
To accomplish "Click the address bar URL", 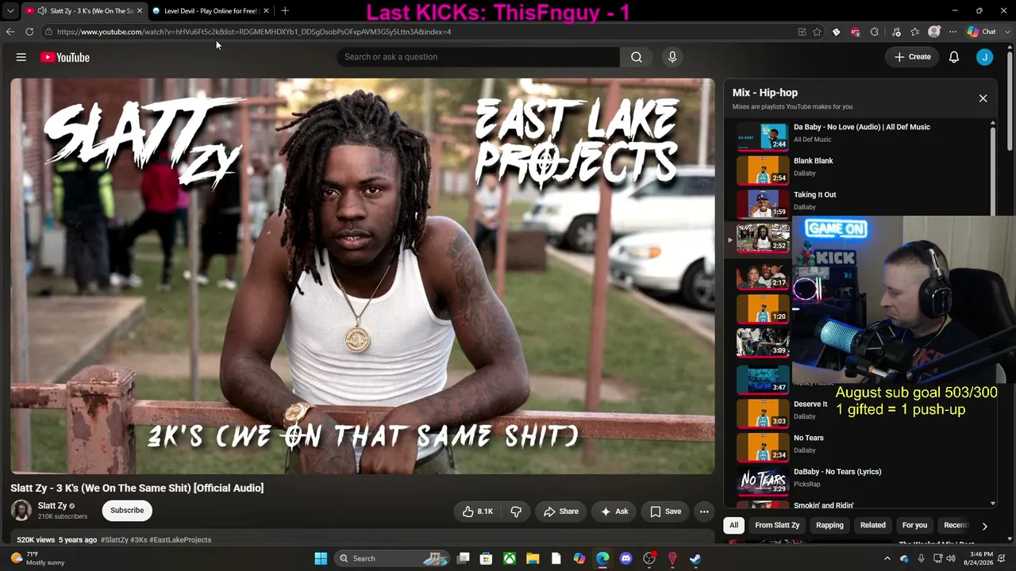I will [x=254, y=32].
